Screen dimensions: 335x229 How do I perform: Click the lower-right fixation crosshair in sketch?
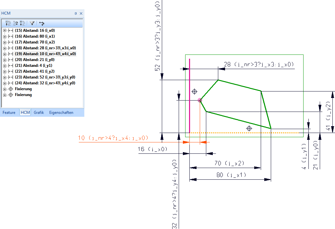coord(249,128)
